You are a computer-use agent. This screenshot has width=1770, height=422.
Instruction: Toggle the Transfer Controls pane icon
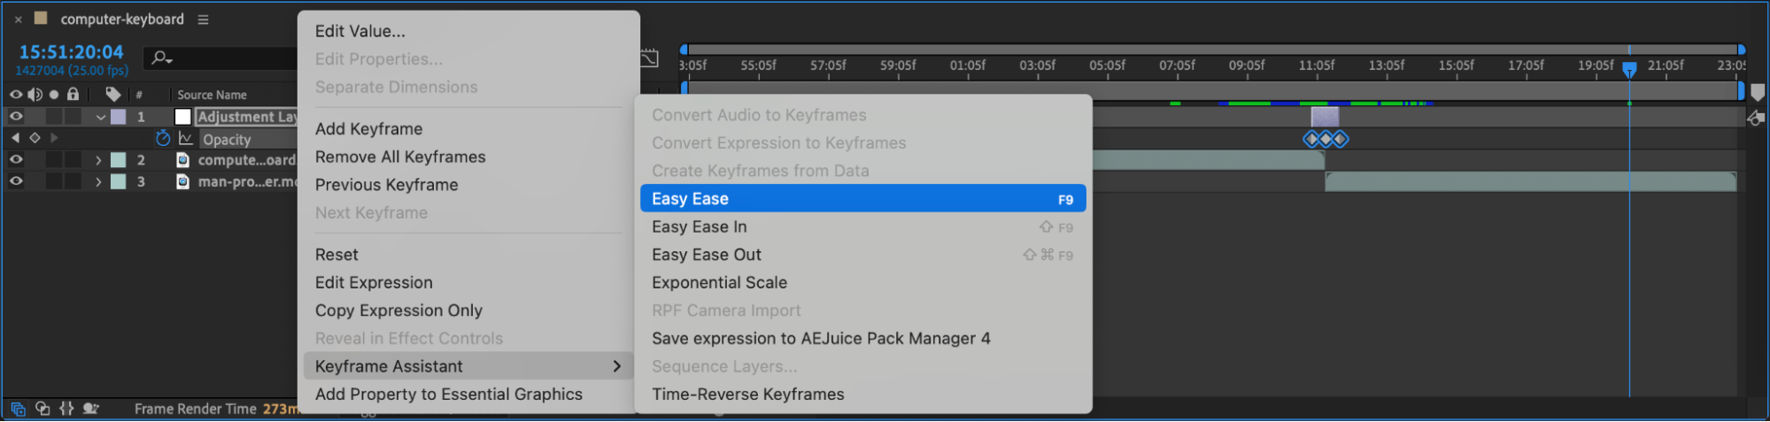(x=43, y=409)
